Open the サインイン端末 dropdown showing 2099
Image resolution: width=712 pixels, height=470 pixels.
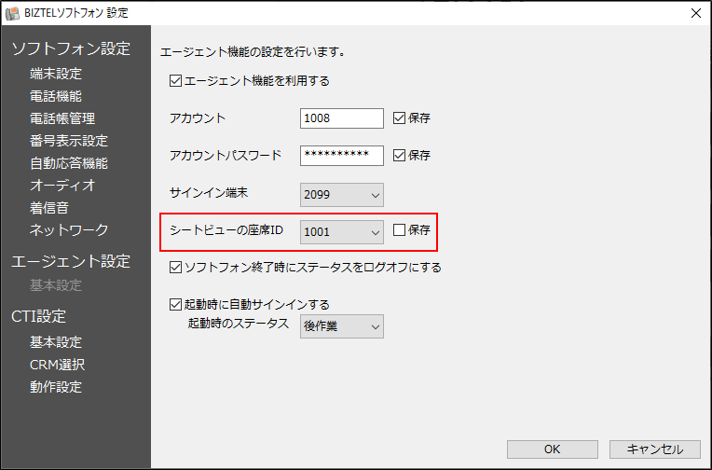pos(342,195)
